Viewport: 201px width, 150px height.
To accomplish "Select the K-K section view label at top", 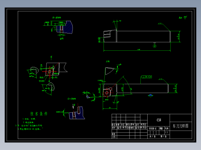I will 56,18.
